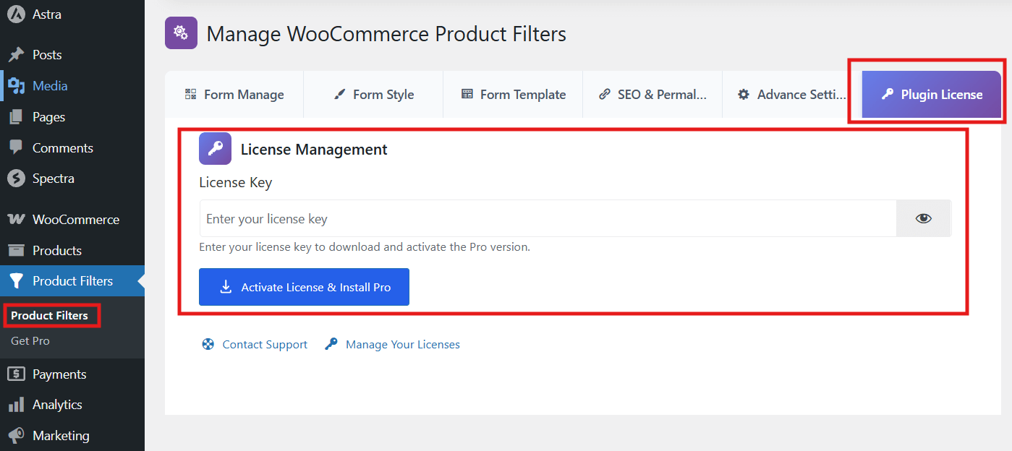Screen dimensions: 1012x451
Task: Click the key icon beside Manage Your Licenses
Action: (331, 345)
